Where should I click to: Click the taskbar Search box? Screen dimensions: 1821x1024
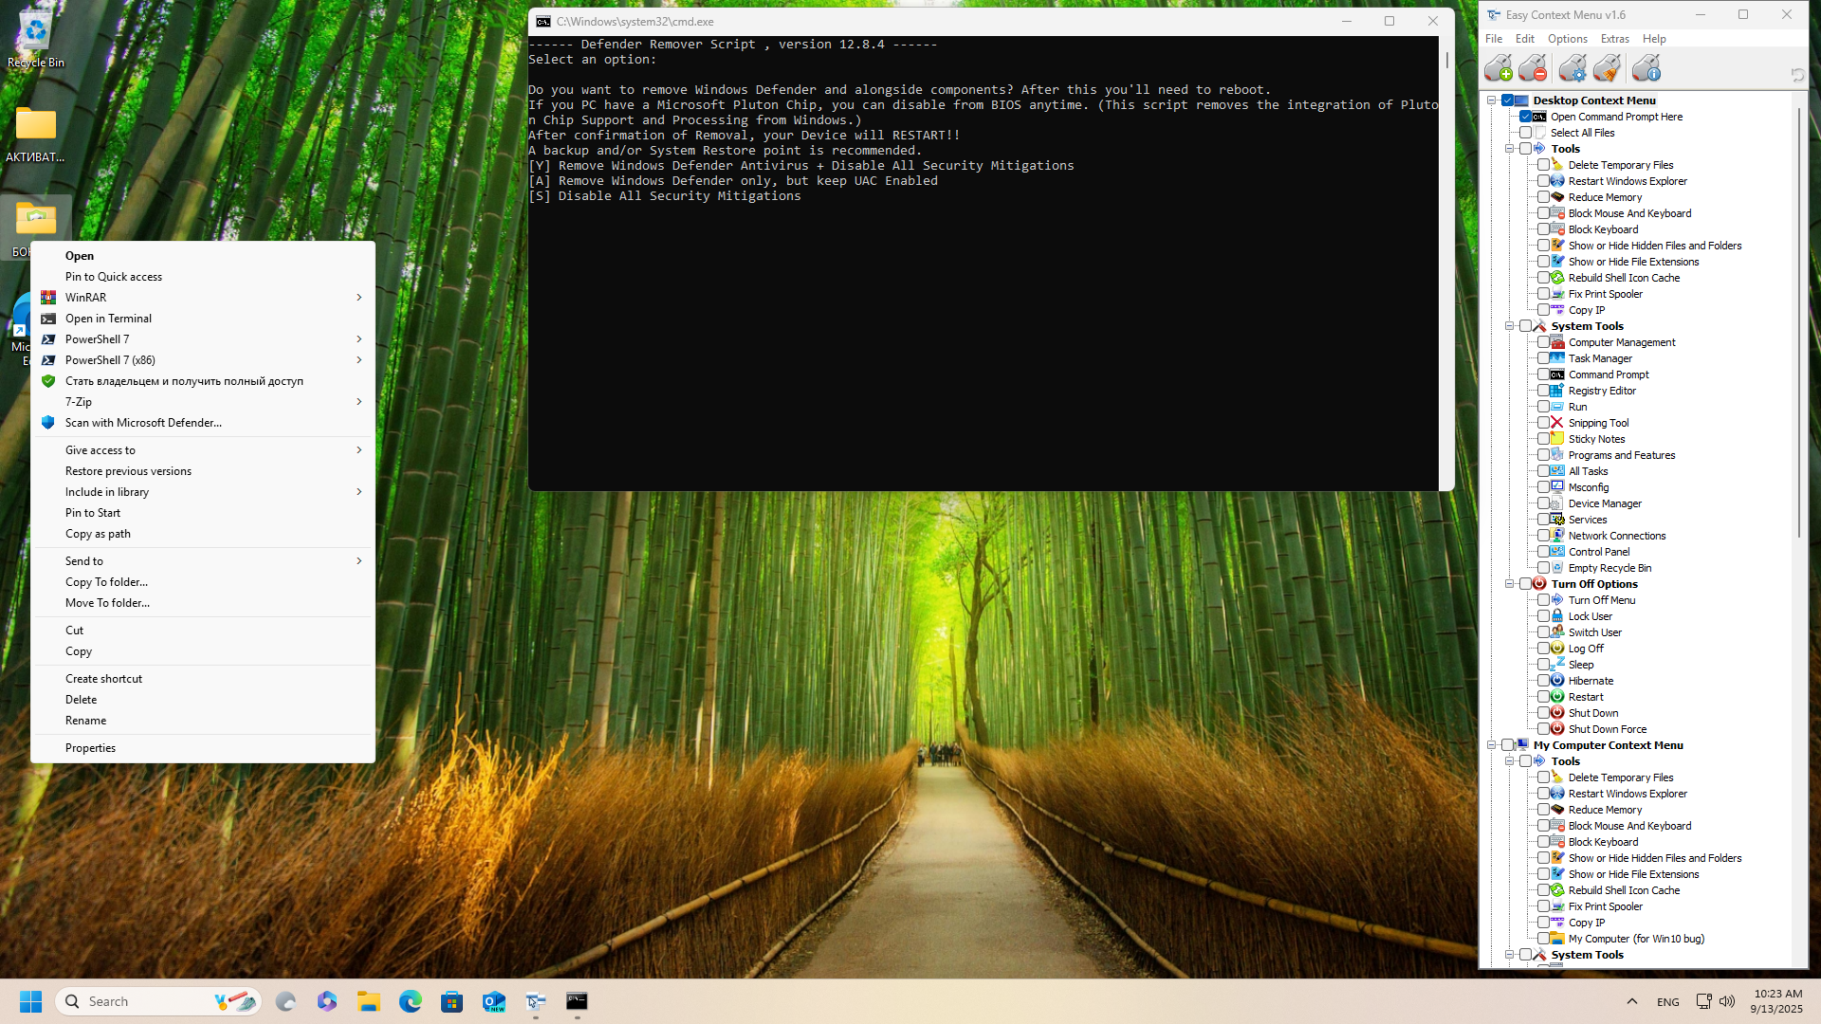click(142, 1001)
